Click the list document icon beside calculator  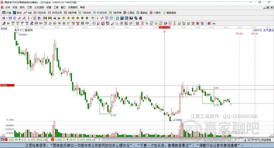[126, 18]
